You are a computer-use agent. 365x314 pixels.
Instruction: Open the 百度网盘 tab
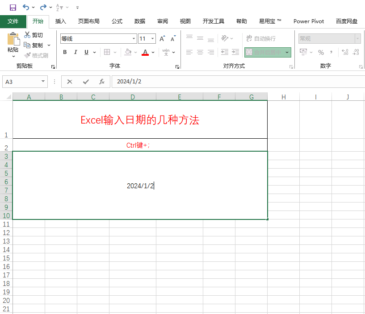pyautogui.click(x=346, y=21)
